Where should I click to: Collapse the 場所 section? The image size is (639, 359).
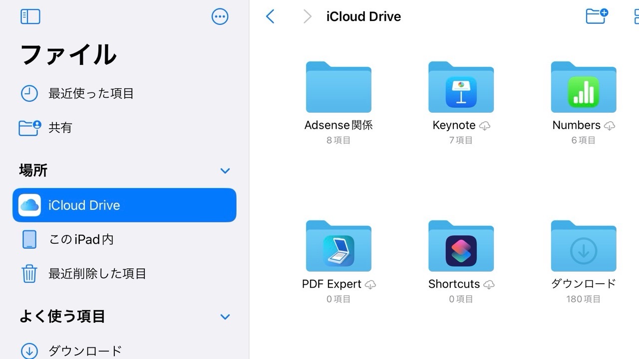coord(225,171)
